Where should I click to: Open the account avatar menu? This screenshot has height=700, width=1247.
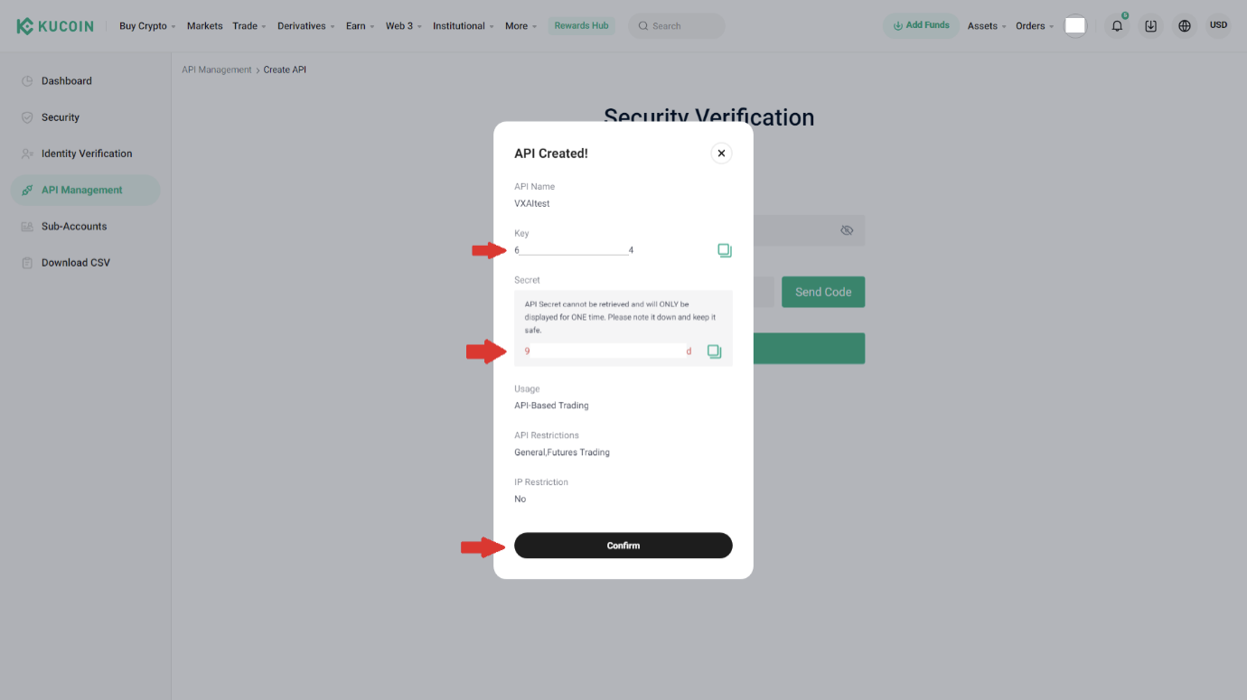1074,26
